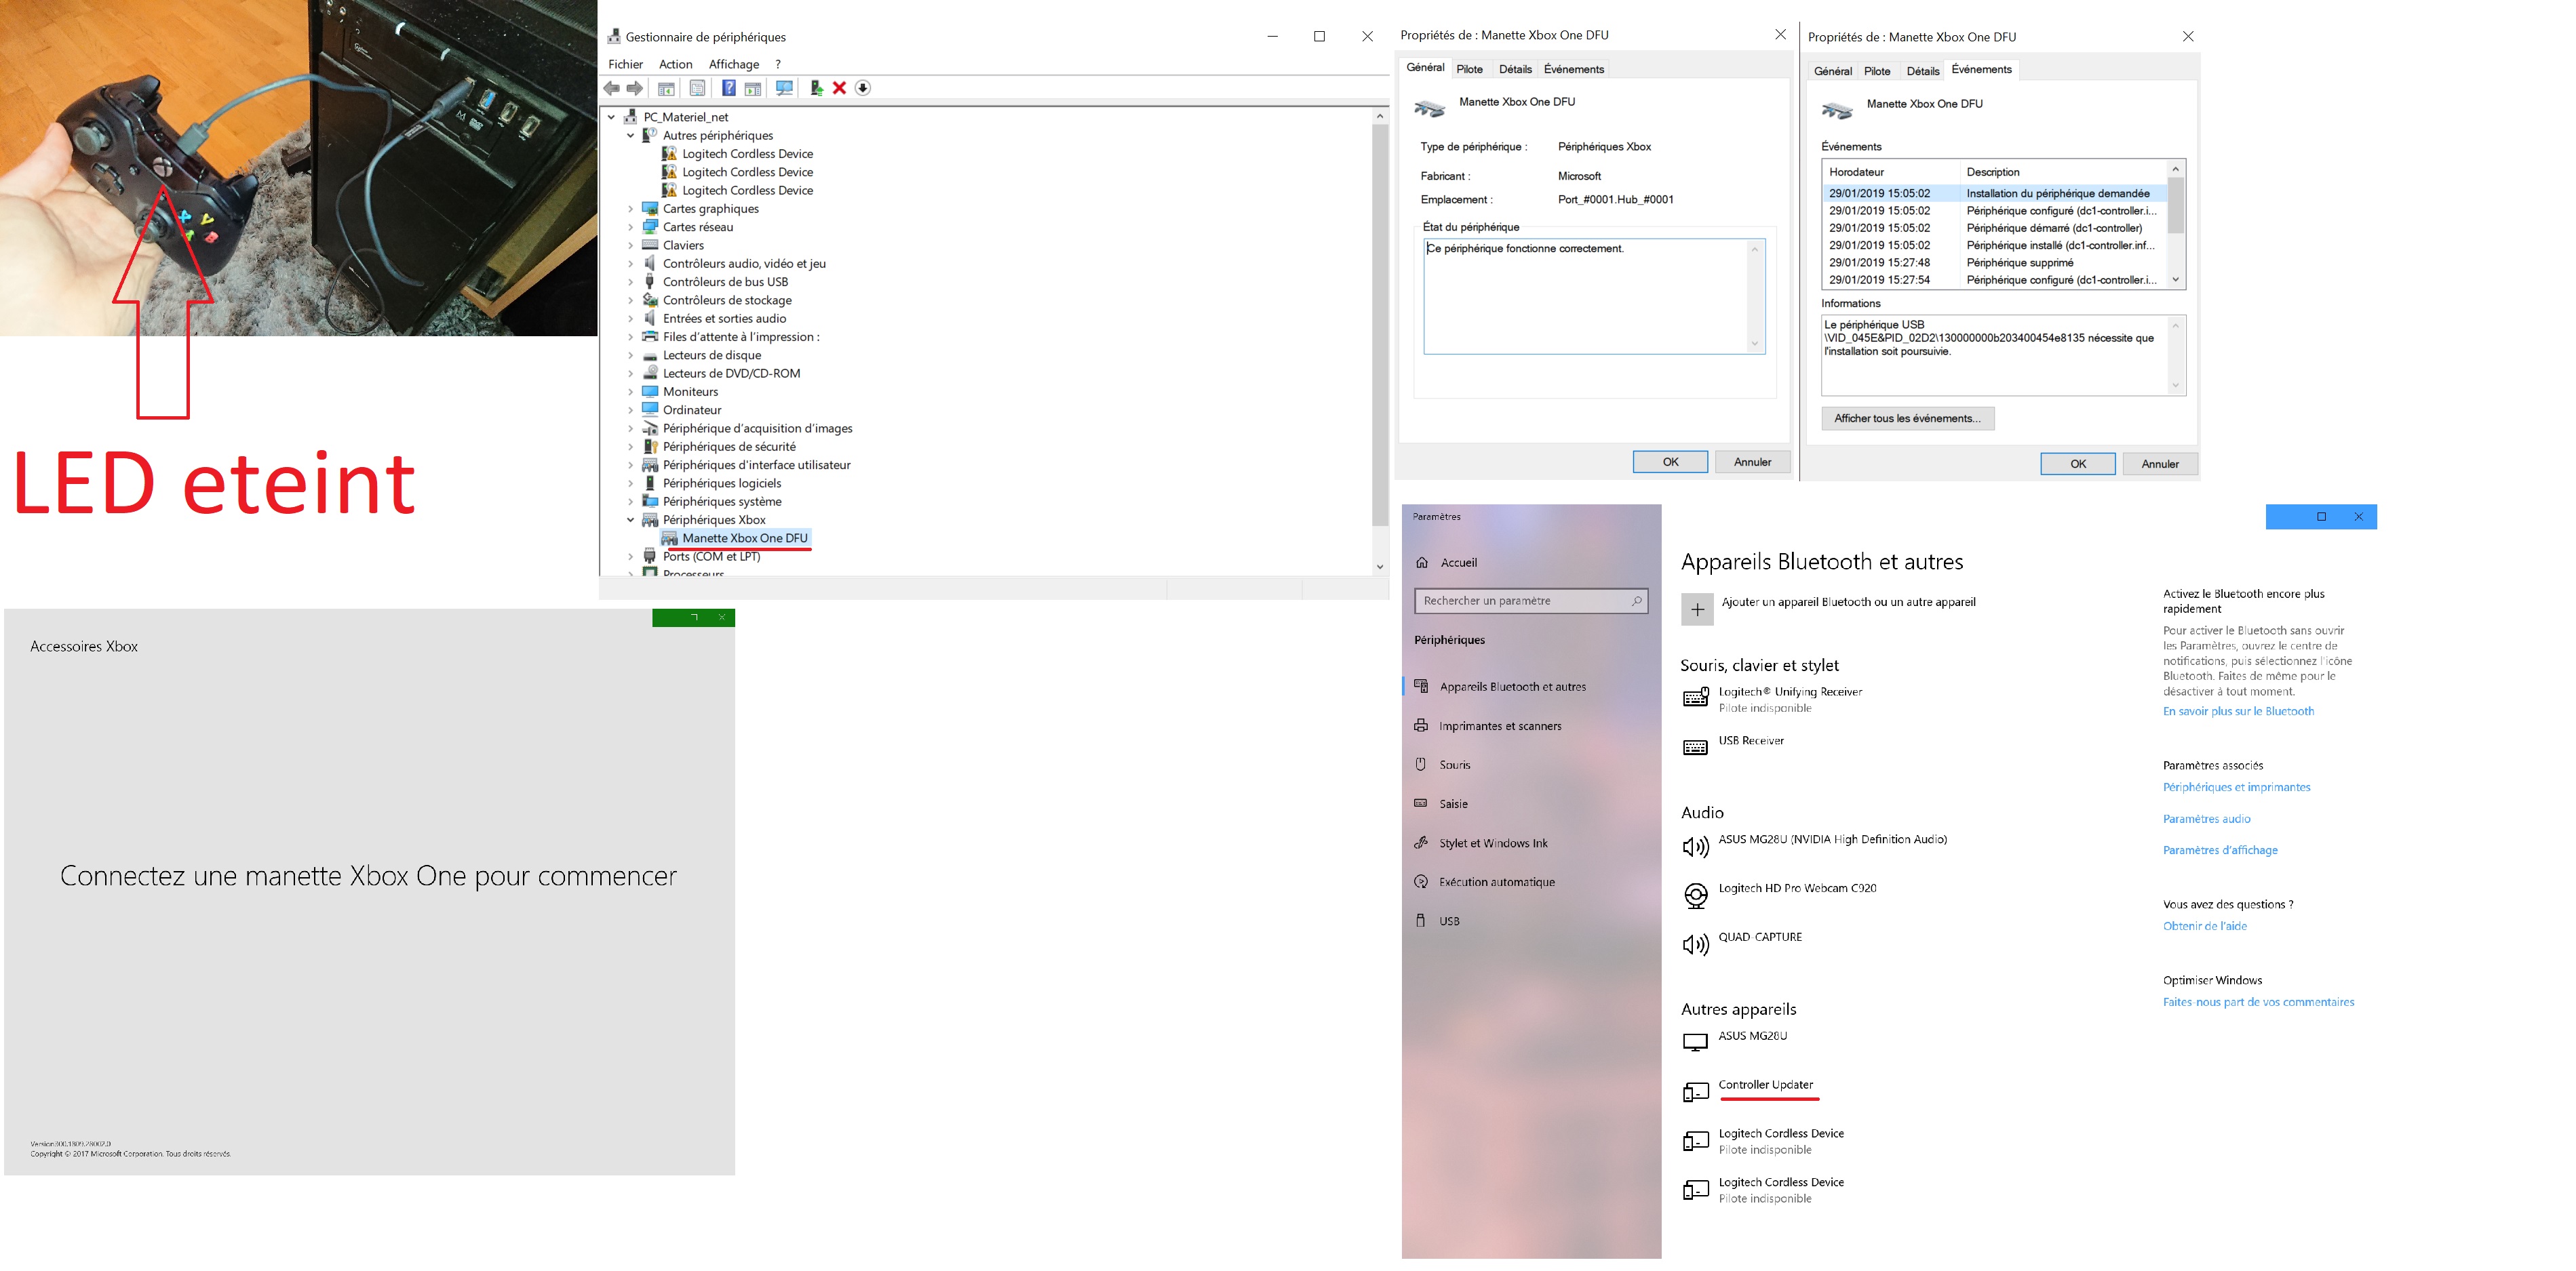Collapse the Périphériques Xbox category
Image resolution: width=2576 pixels, height=1271 pixels.
tap(630, 520)
